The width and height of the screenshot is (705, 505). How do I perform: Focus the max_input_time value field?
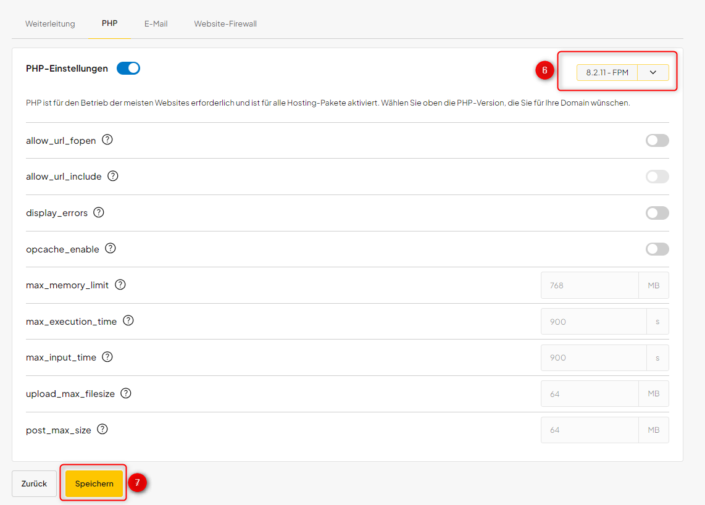click(593, 357)
